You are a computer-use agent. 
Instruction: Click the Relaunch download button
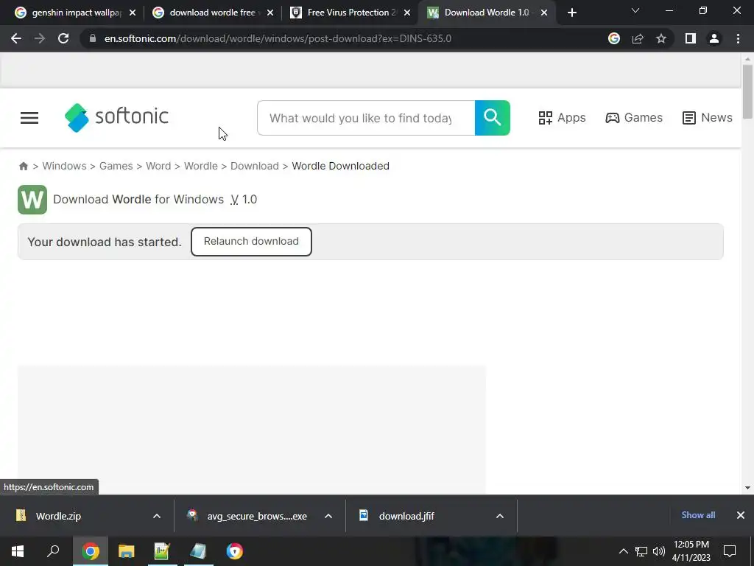pos(251,242)
